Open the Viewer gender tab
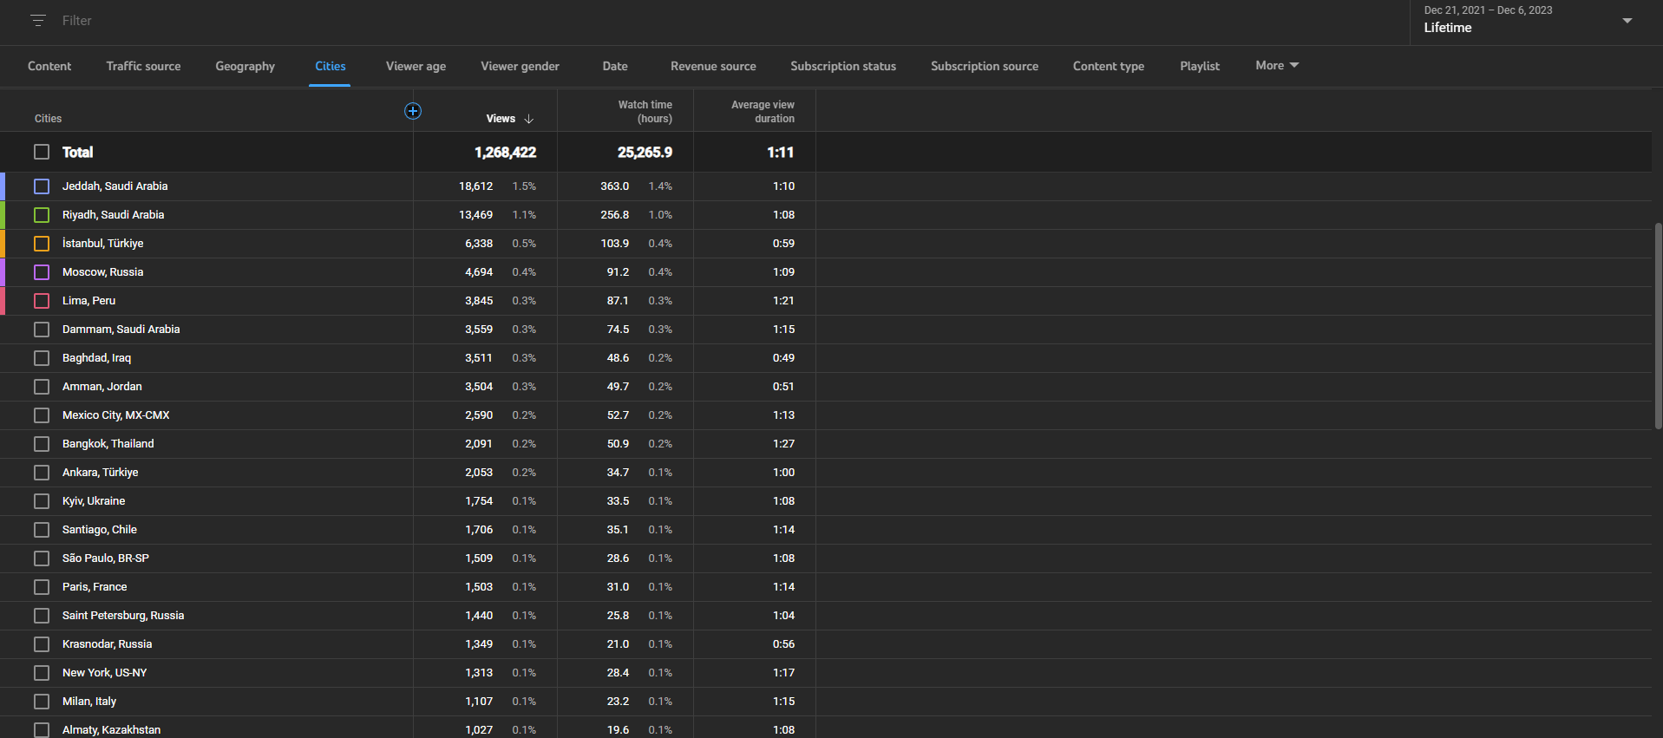The height and width of the screenshot is (738, 1663). pos(521,66)
